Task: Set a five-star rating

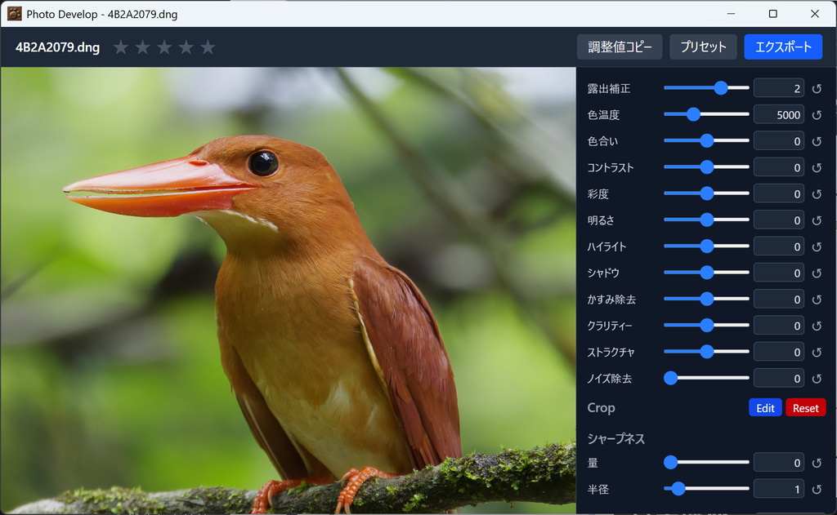Action: 208,47
